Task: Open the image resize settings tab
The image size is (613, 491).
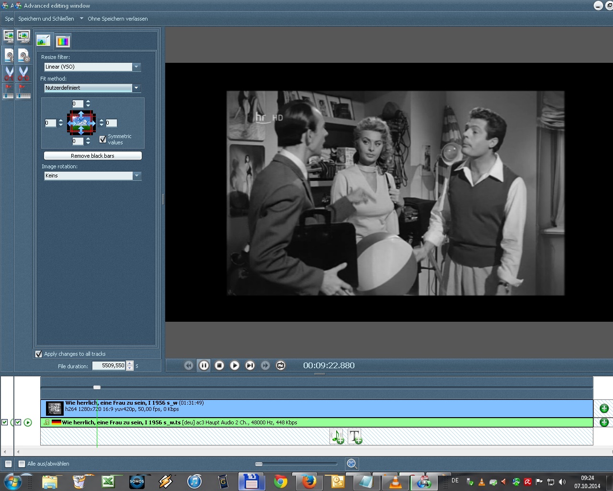Action: [44, 41]
